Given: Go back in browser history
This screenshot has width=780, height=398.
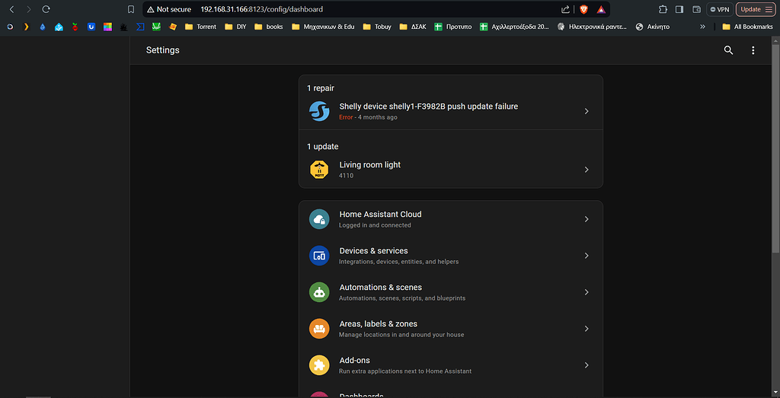Looking at the screenshot, I should point(12,9).
